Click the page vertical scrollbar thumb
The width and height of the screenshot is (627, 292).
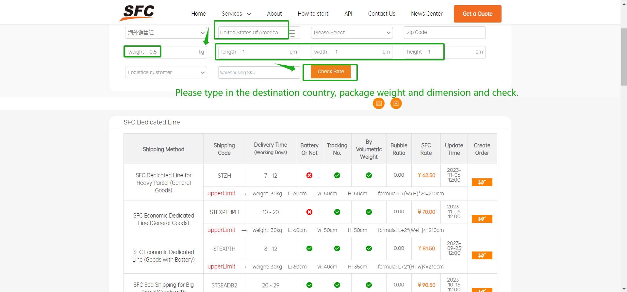[624, 57]
